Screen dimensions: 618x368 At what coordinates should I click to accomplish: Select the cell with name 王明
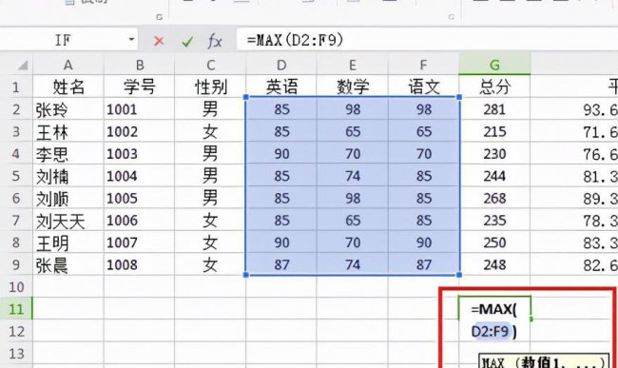click(x=68, y=242)
